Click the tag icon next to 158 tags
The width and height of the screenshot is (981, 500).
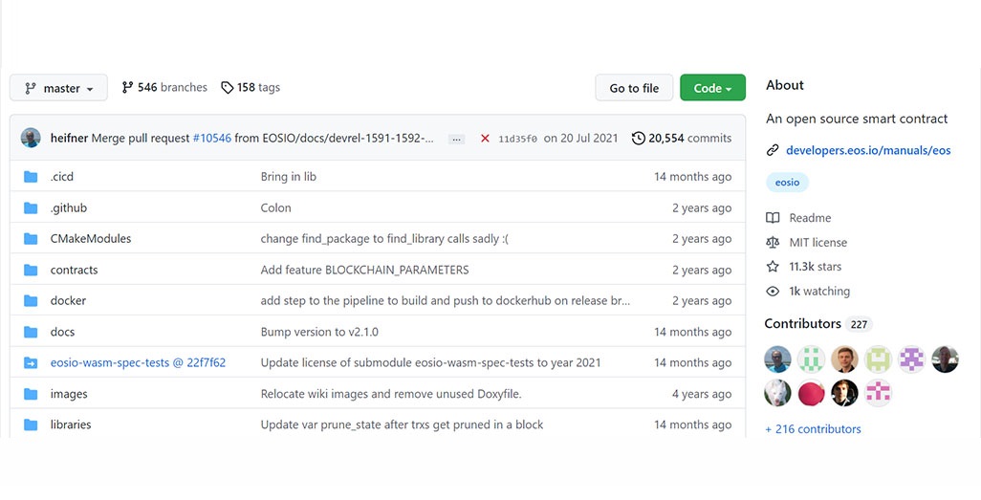(228, 88)
